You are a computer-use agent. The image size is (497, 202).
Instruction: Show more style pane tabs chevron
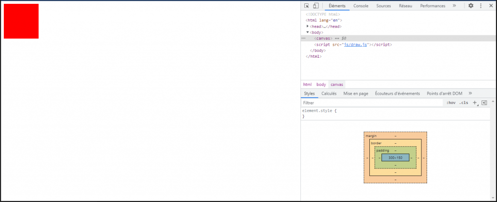470,93
